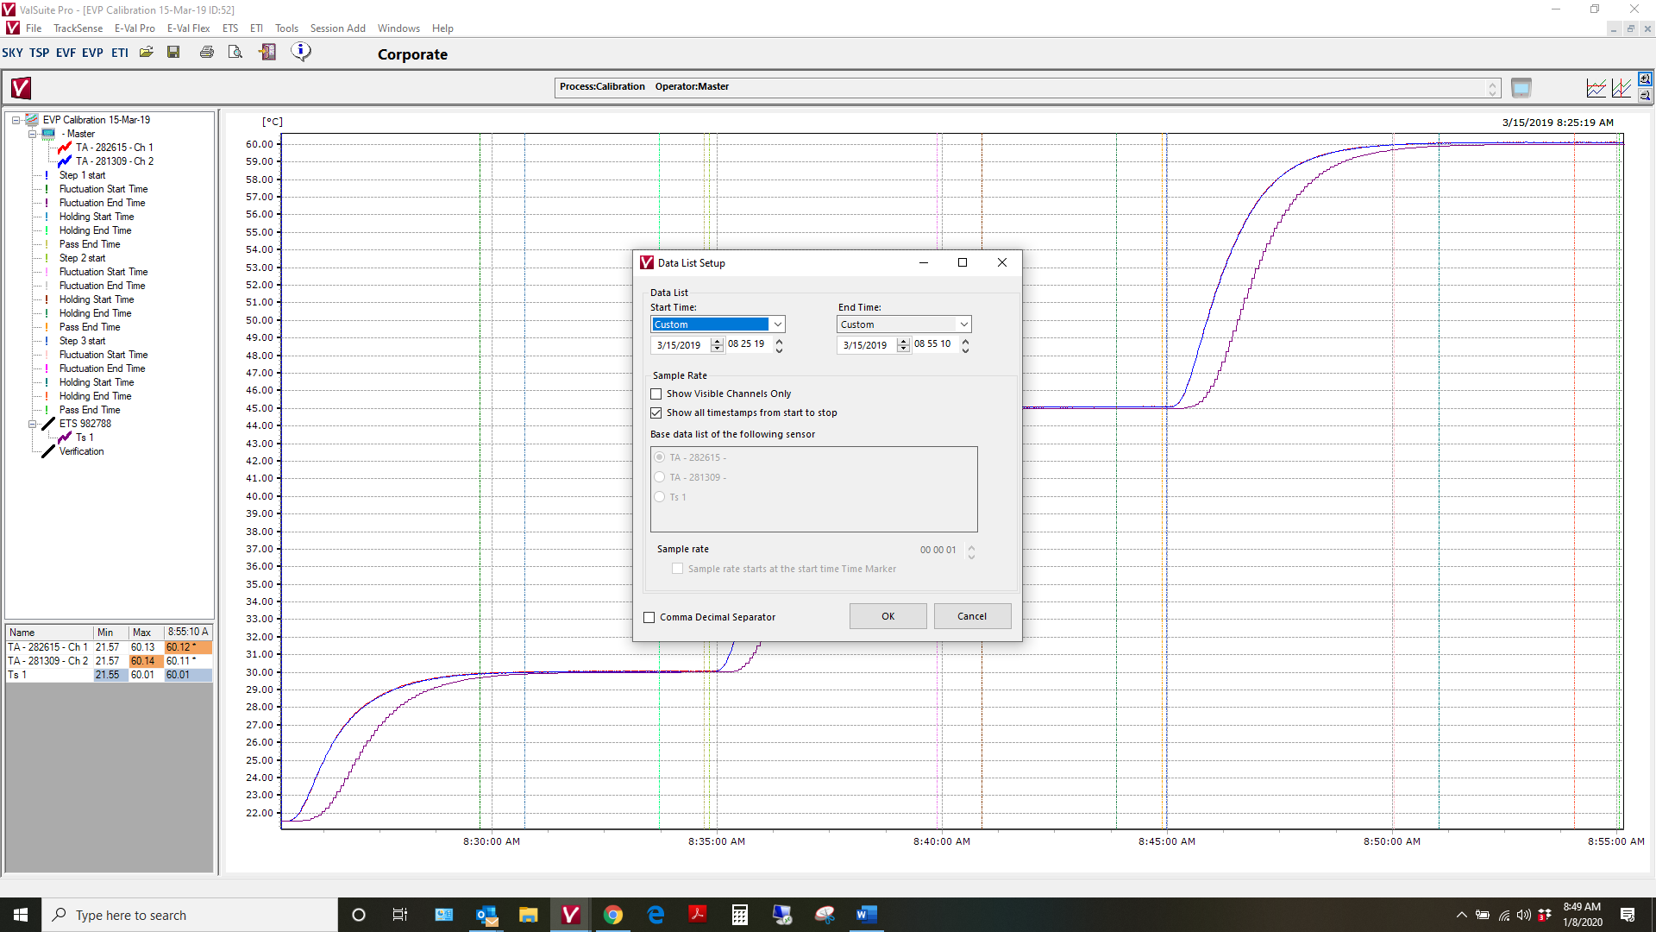Enable Show Visible Channels Only checkbox

coord(656,394)
